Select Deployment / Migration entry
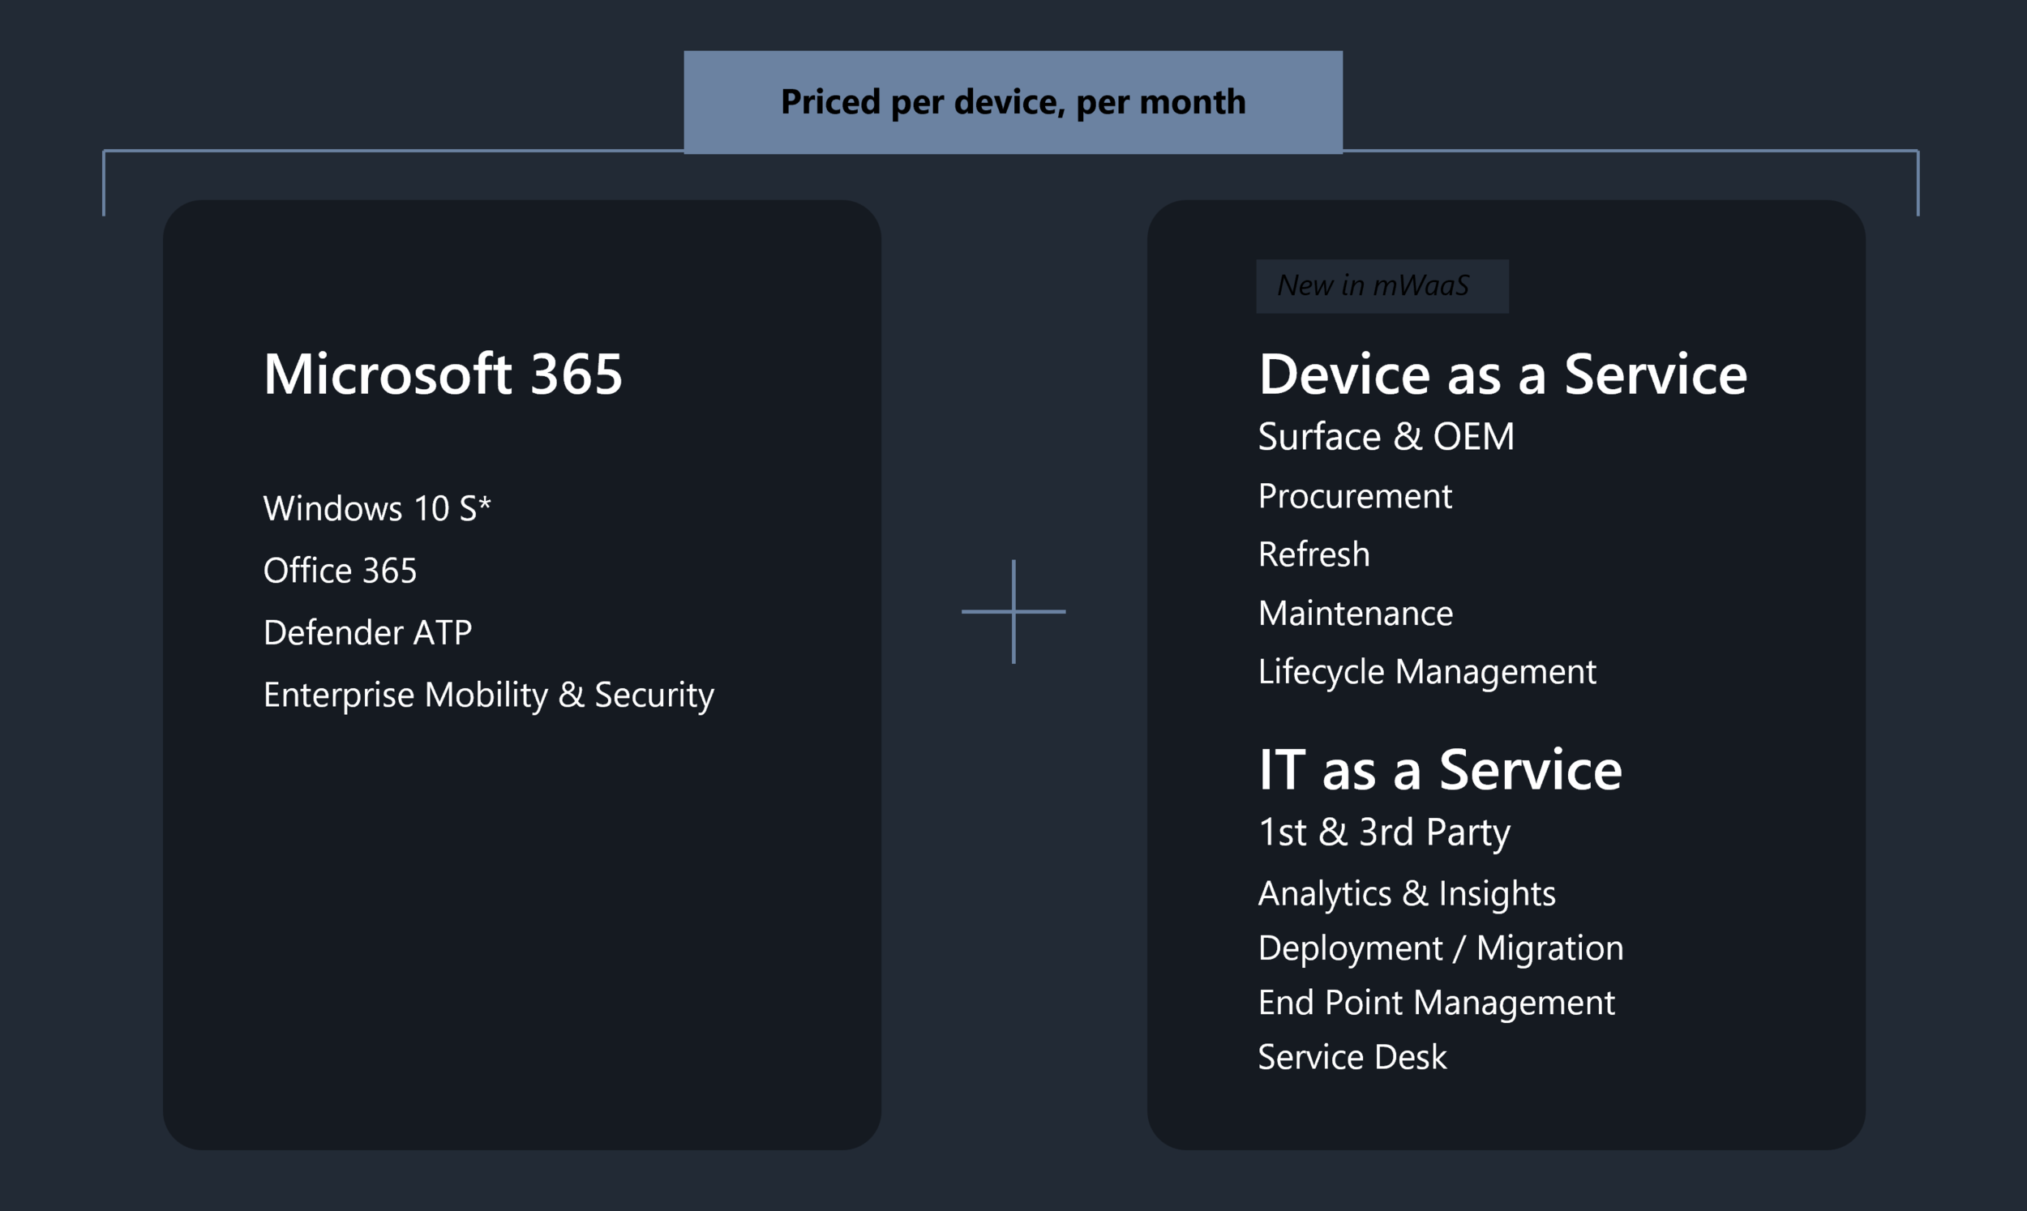This screenshot has height=1211, width=2027. (x=1440, y=948)
